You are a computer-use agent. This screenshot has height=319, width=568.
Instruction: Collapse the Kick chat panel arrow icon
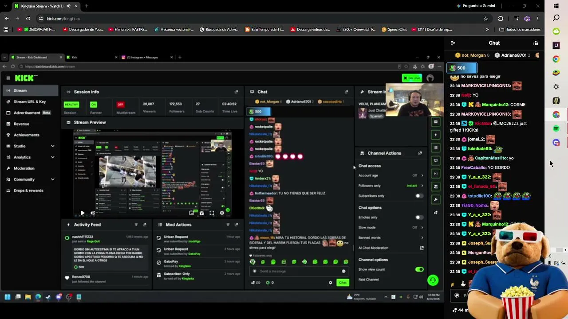[x=453, y=43]
